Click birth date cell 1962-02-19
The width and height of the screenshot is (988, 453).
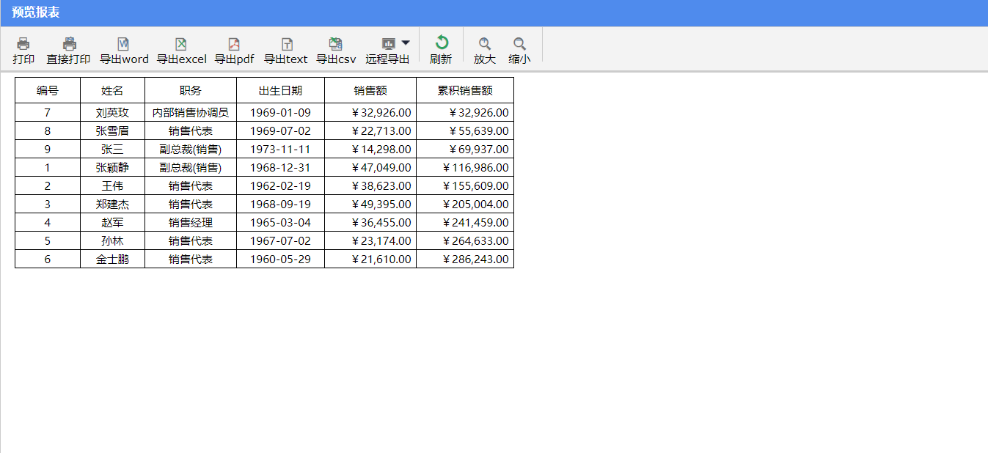(280, 186)
